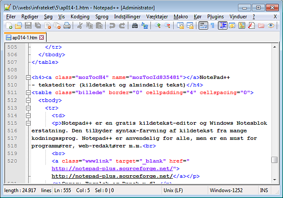Image resolution: width=283 pixels, height=198 pixels.
Task: Save all files using the stacked floppies icon
Action: [x=38, y=26]
